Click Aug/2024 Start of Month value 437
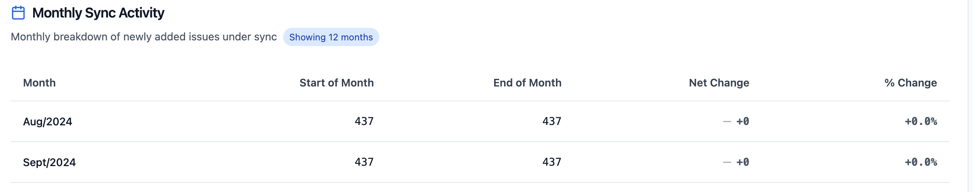Image resolution: width=973 pixels, height=192 pixels. [x=364, y=121]
